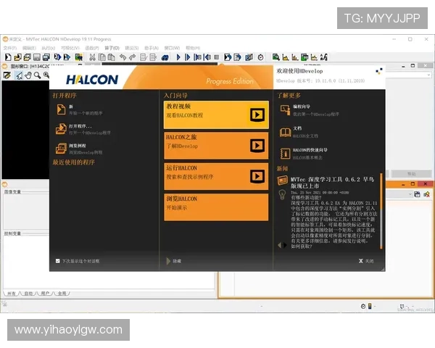Image resolution: width=435 pixels, height=348 pixels.
Task: Click the open program folder icon in welcome dialog
Action: click(x=61, y=129)
